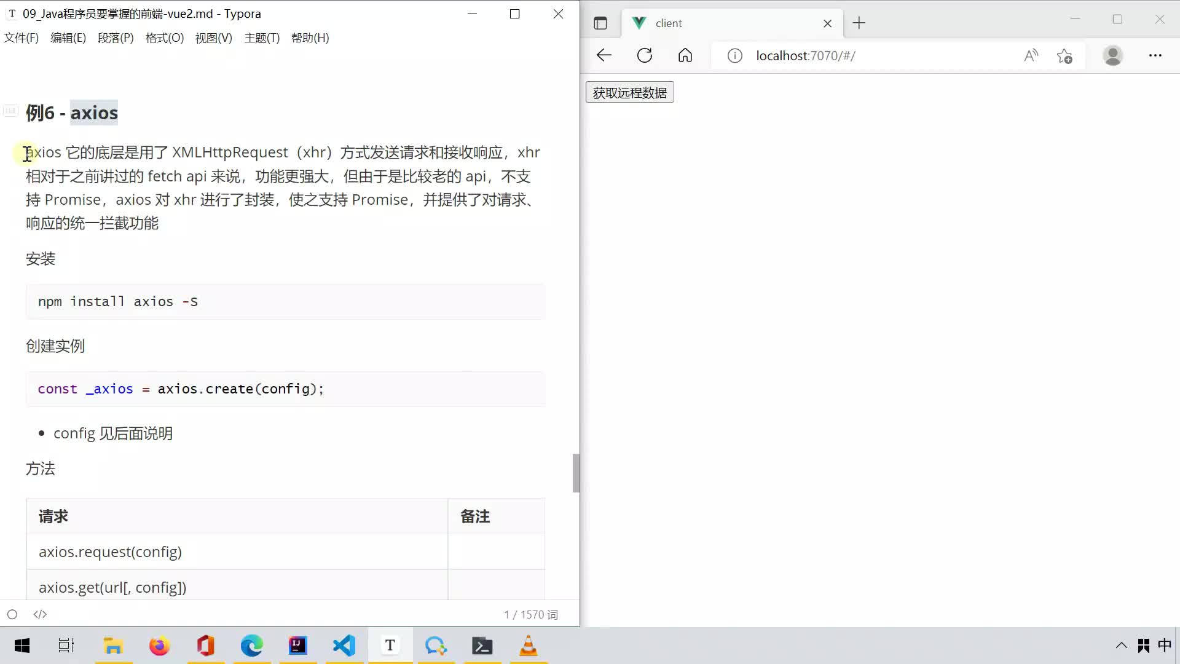This screenshot has height=664, width=1180.
Task: Open the Windows Start menu
Action: 22,646
